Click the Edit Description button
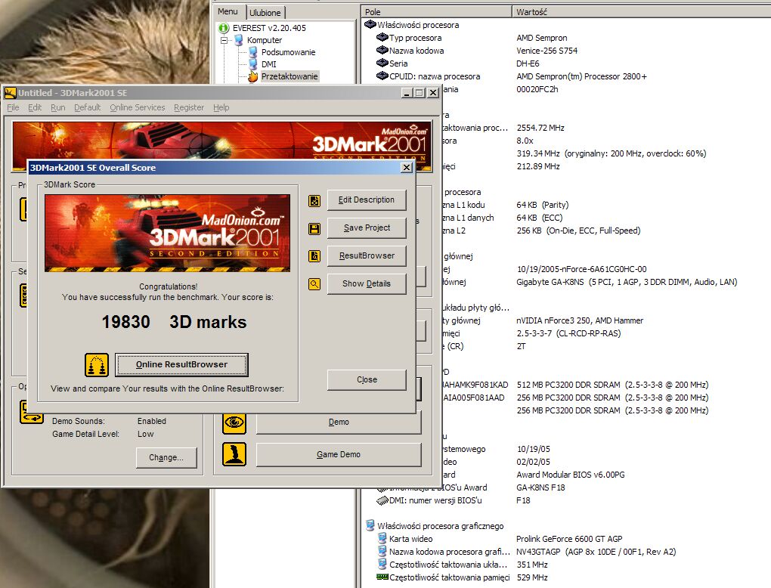The image size is (771, 588). (x=367, y=200)
